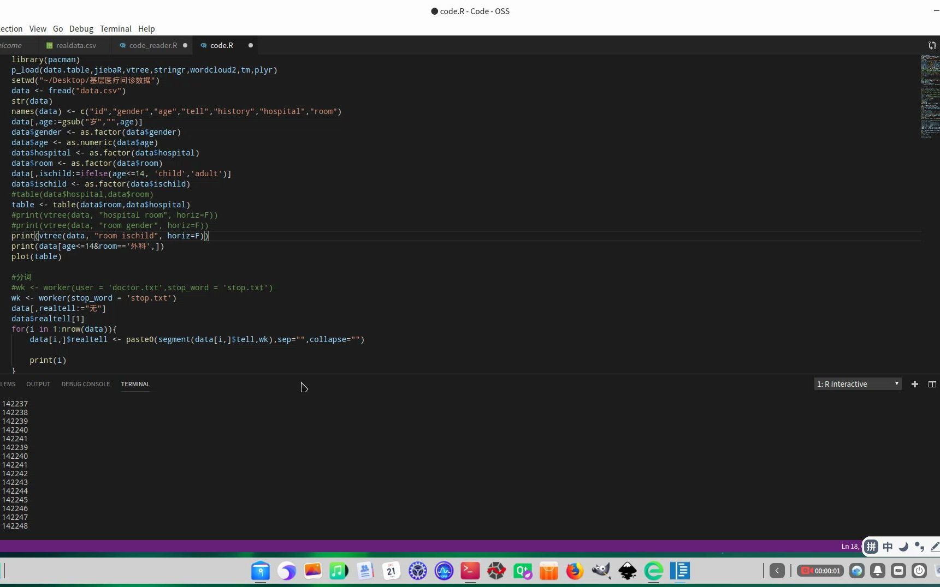Screen dimensions: 940x587
Task: Click unsaved dot on code_reader.R tab
Action: tap(185, 45)
